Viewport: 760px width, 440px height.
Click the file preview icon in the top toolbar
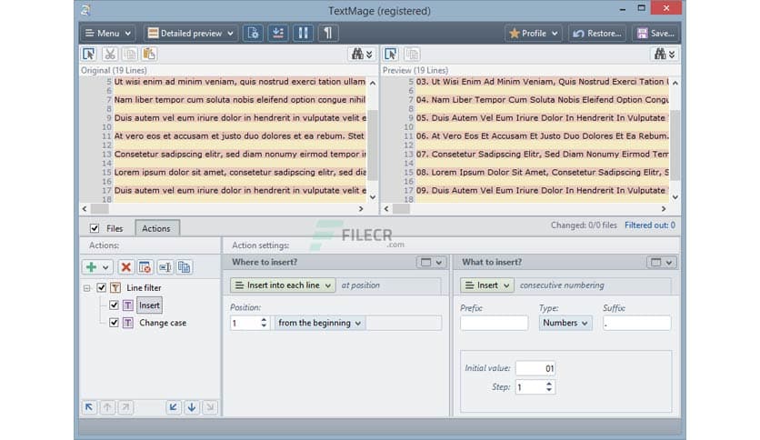(253, 34)
